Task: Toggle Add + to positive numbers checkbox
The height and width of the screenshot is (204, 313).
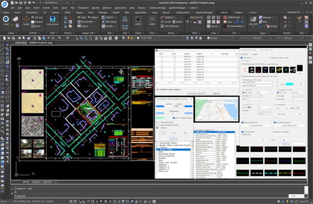Action: coord(174,118)
